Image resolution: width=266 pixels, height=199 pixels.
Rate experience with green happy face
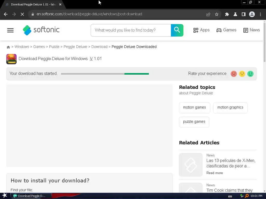250,74
